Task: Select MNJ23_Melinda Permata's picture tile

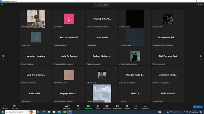Action: (135, 56)
